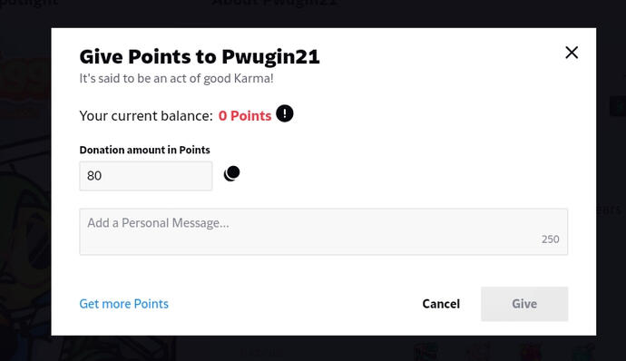Click the Give button
Screen dimensions: 626x361
[524, 304]
